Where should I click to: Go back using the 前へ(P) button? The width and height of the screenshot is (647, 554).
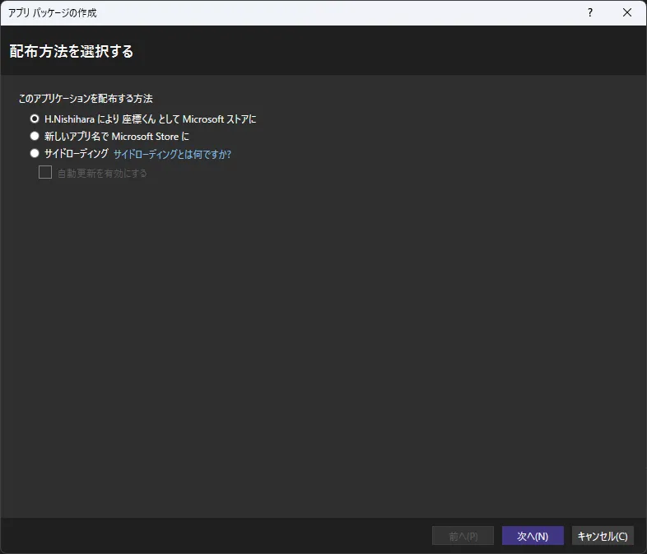click(x=463, y=536)
